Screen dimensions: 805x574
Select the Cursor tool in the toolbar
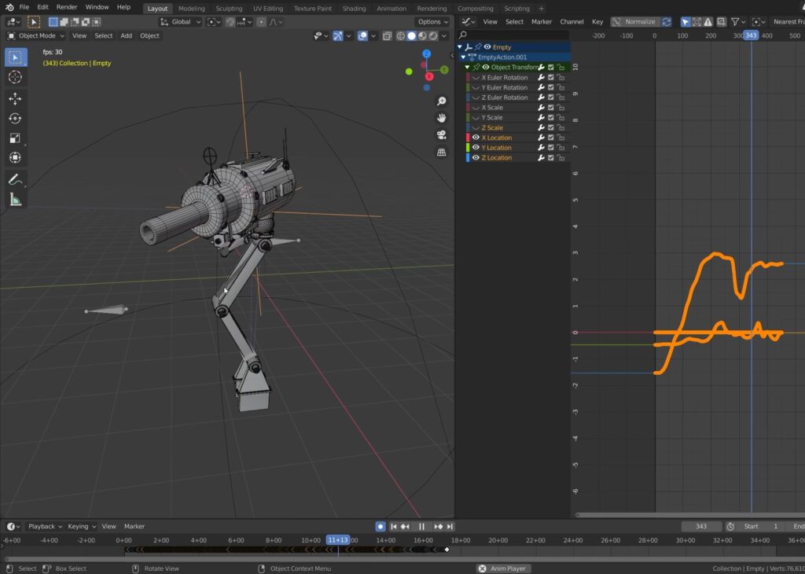click(15, 77)
